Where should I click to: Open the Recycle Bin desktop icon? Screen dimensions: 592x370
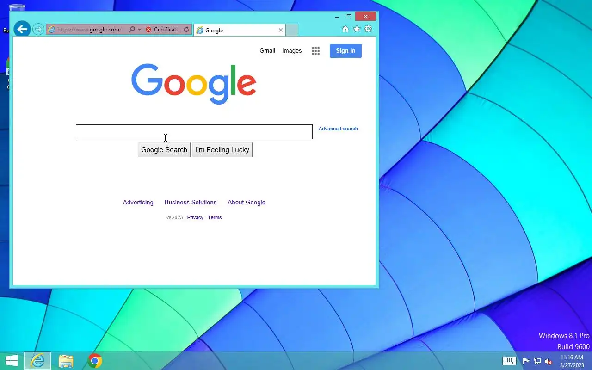click(17, 6)
